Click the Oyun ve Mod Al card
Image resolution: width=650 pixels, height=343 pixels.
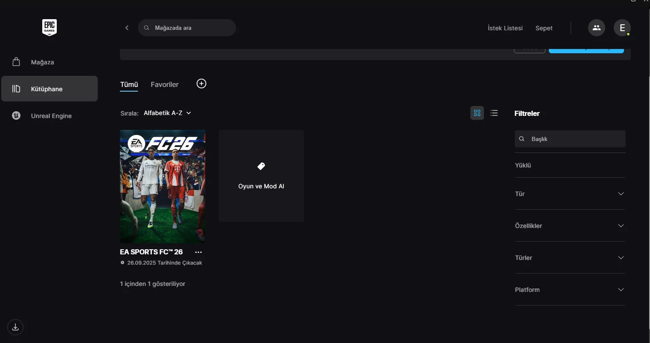coord(261,176)
